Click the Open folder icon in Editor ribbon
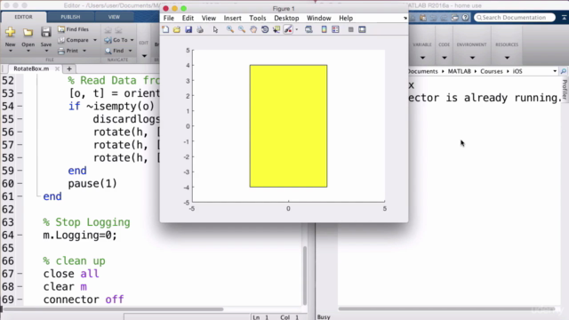The image size is (569, 320). (28, 33)
